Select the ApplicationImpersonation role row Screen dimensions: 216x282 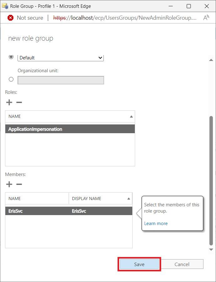70,129
